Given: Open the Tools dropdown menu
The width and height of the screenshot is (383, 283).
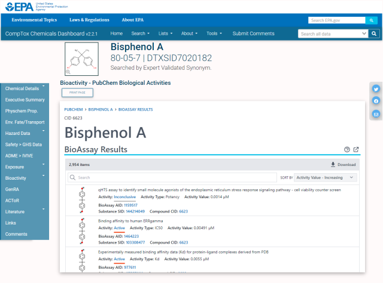Looking at the screenshot, I should coord(214,33).
